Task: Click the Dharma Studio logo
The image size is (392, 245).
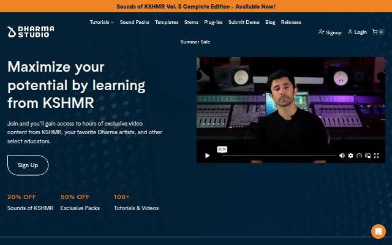Action: click(31, 32)
